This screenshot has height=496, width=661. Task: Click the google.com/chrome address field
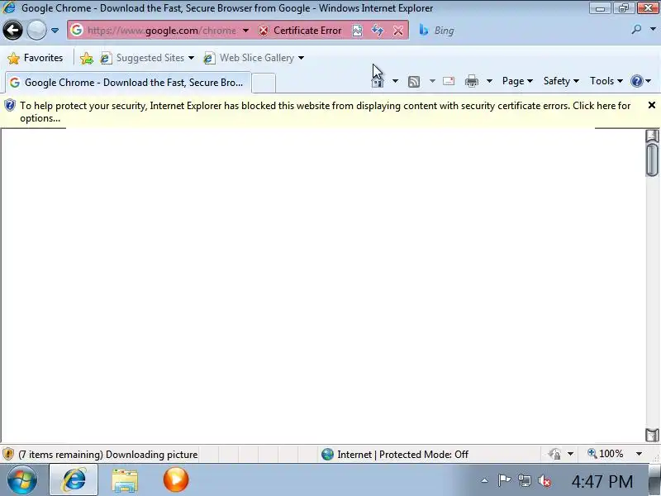click(162, 31)
